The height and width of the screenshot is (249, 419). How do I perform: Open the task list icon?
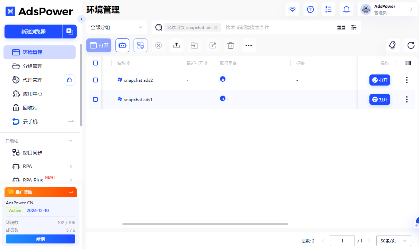coord(328,9)
